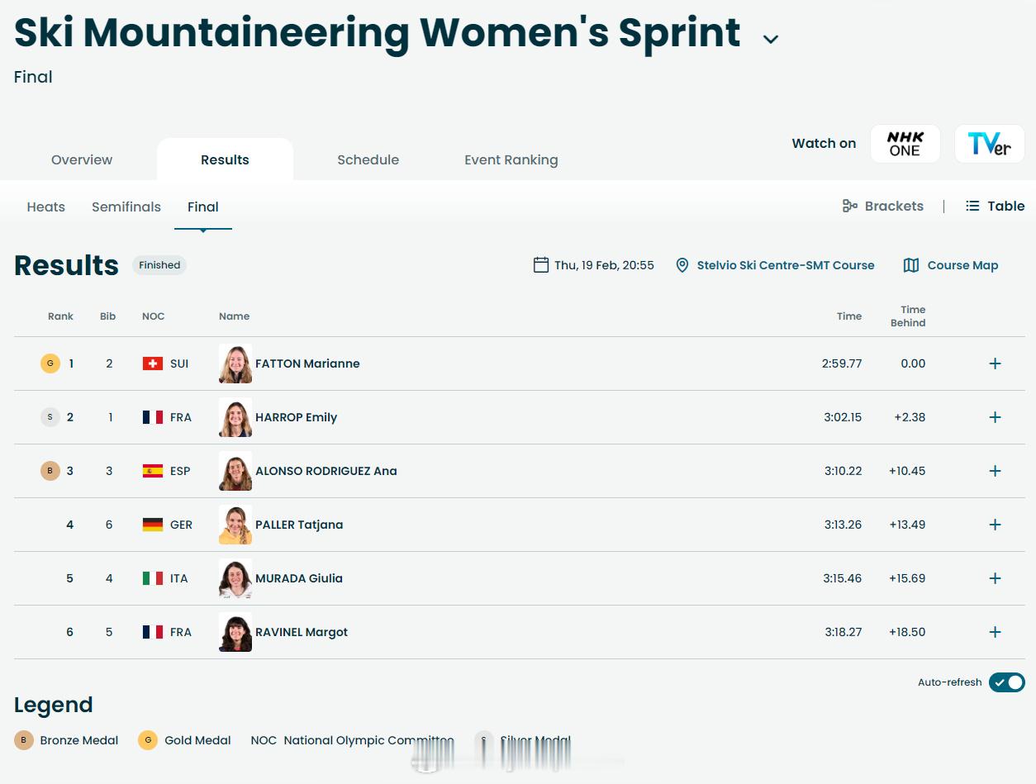Click the NHK ONE broadcaster logo
The width and height of the screenshot is (1036, 784).
(x=905, y=144)
